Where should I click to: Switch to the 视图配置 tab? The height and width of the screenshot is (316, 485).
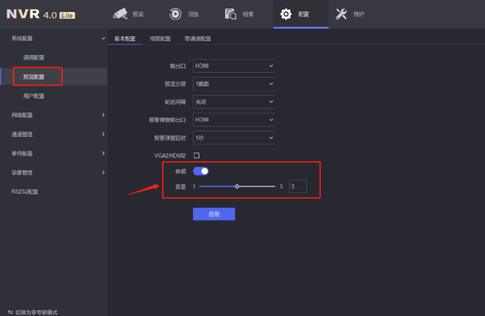160,39
